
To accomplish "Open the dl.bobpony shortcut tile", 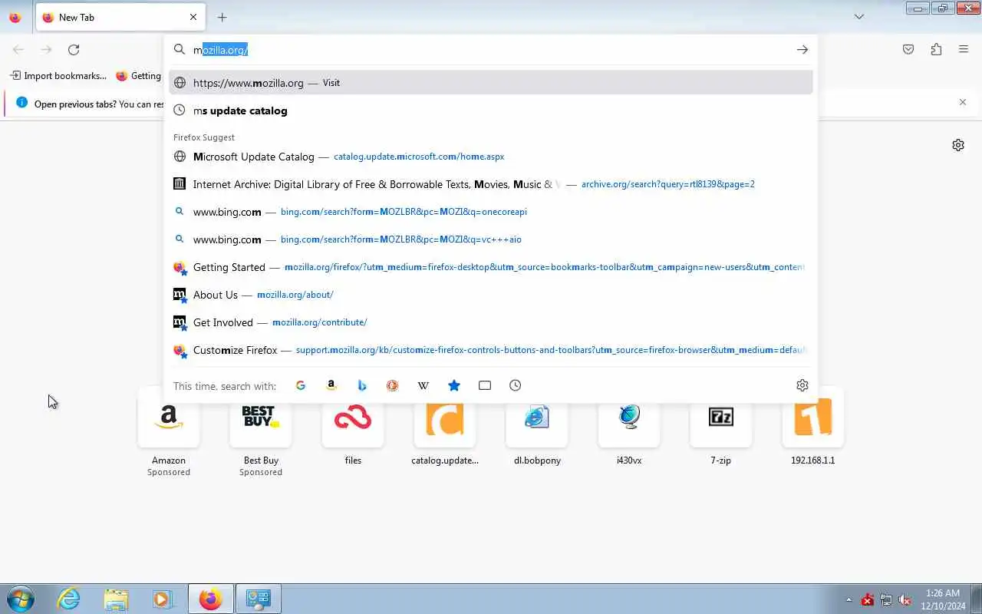I will [x=537, y=427].
